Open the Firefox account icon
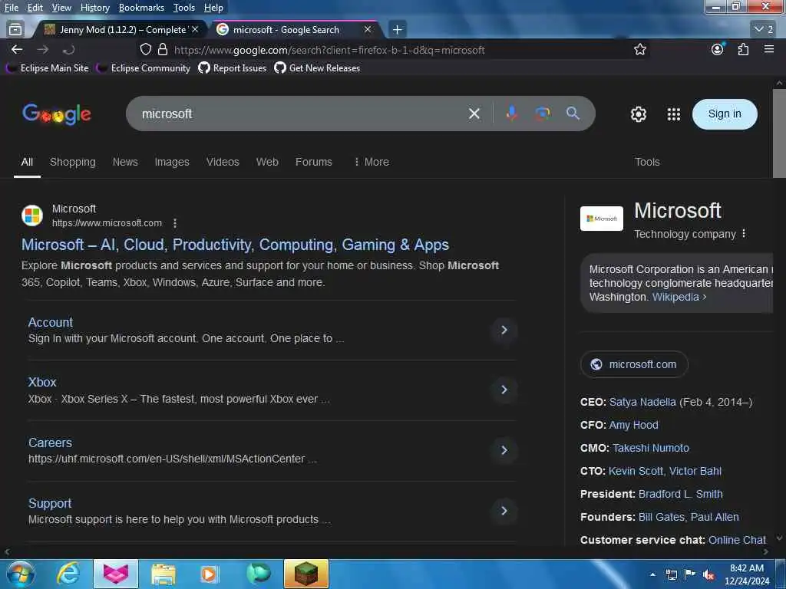Viewport: 786px width, 589px height. [x=718, y=49]
